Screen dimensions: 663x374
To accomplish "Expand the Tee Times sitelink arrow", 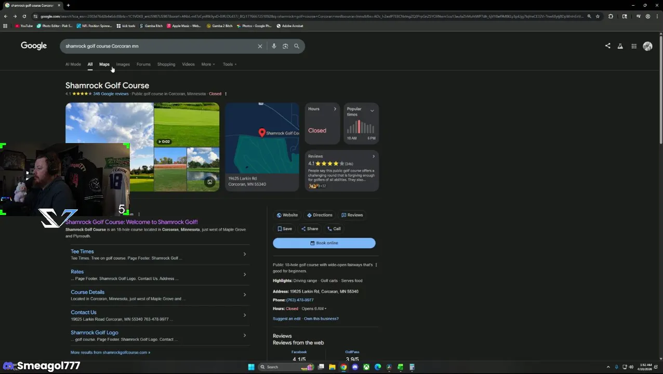I will coord(245,254).
